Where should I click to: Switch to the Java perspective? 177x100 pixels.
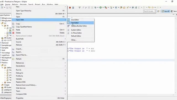(x=174, y=11)
